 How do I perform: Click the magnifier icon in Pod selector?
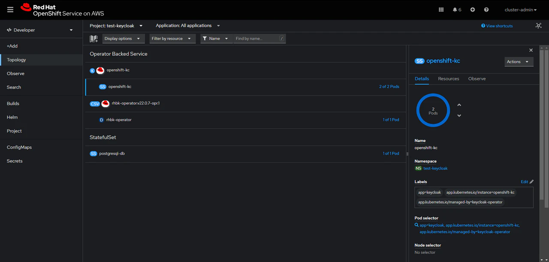[416, 225]
